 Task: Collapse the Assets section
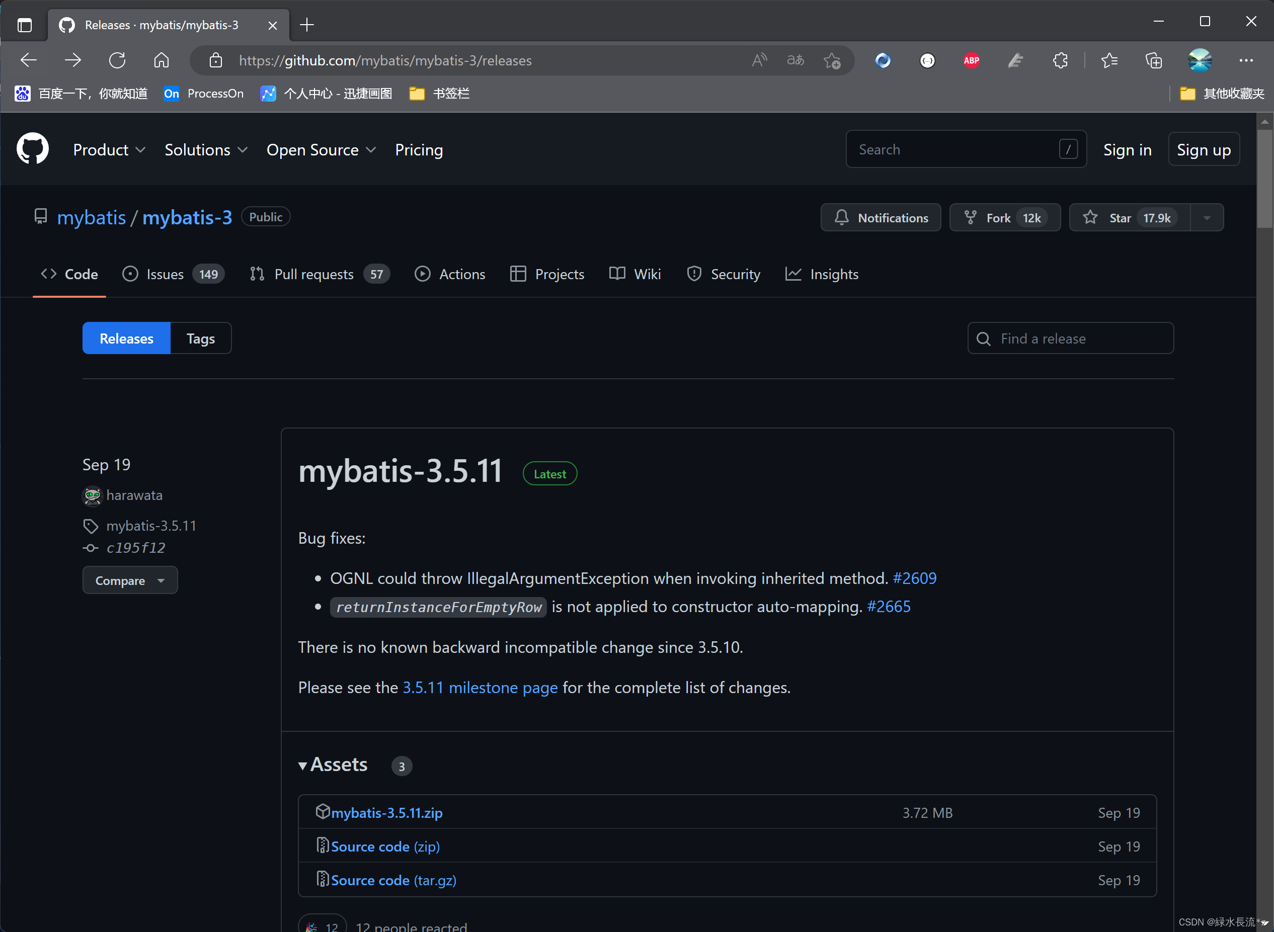pyautogui.click(x=333, y=765)
